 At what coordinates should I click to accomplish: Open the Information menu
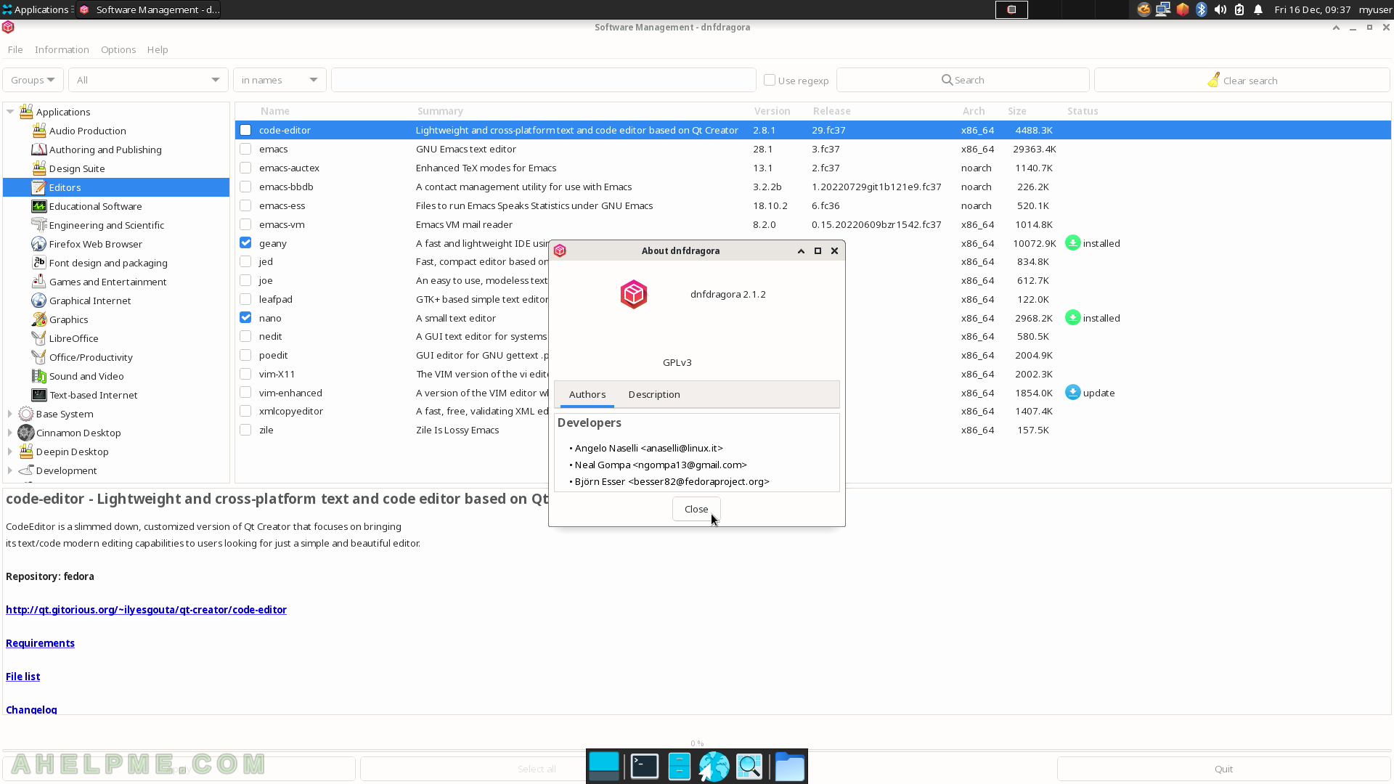click(x=62, y=49)
